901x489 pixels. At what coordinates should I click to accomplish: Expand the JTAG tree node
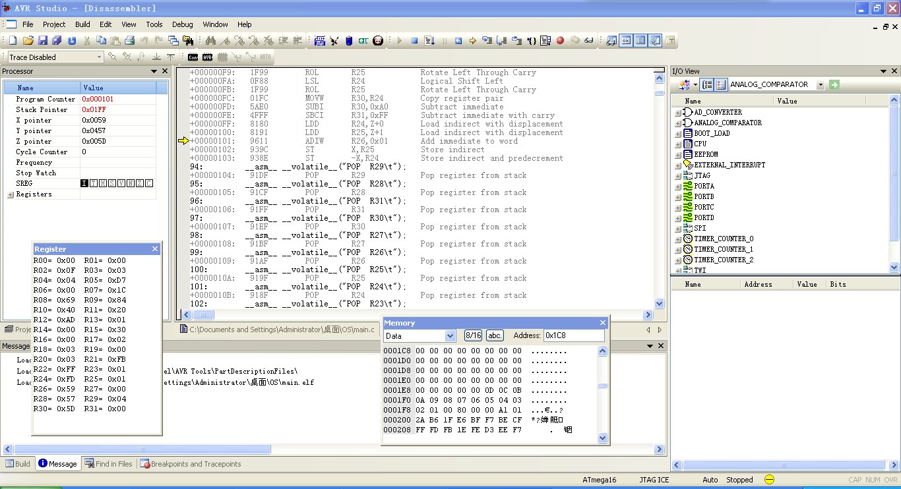point(678,176)
